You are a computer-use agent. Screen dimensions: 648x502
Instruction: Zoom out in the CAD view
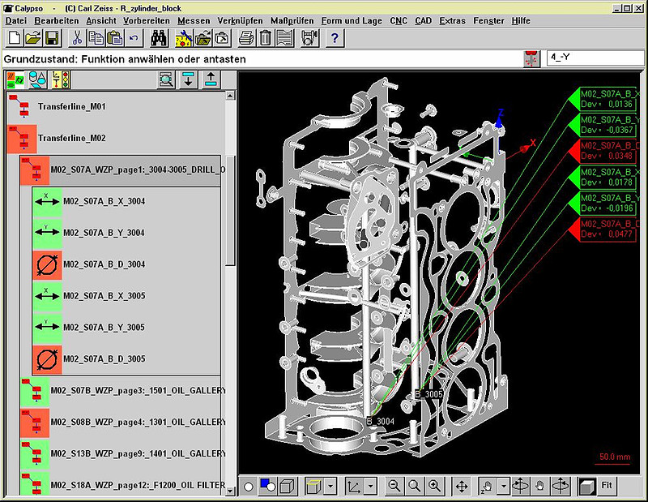point(394,486)
